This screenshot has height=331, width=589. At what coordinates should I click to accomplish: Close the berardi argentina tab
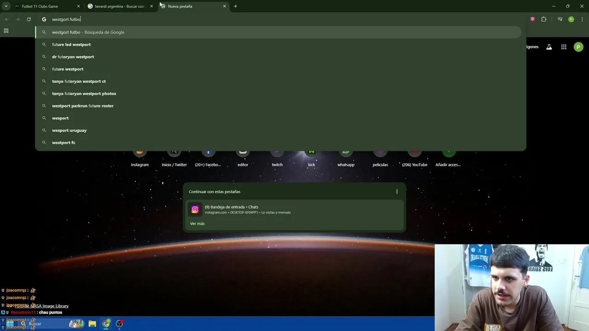pos(151,6)
